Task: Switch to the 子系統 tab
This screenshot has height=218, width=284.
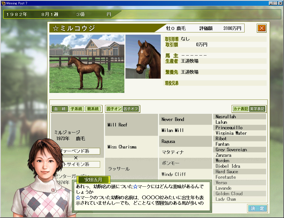Action: point(76,109)
